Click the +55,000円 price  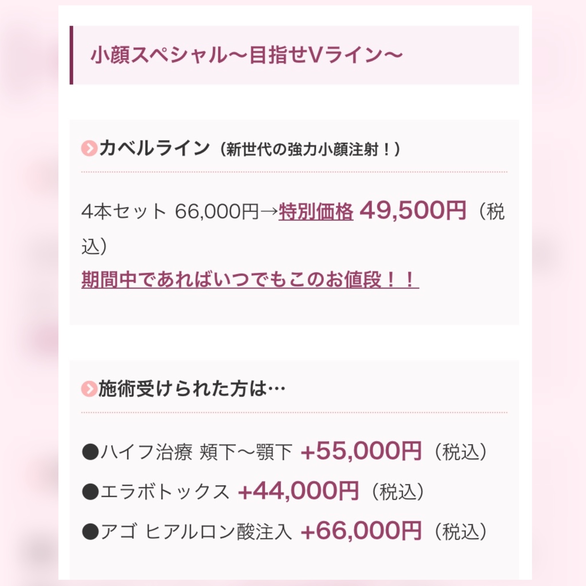pos(361,451)
